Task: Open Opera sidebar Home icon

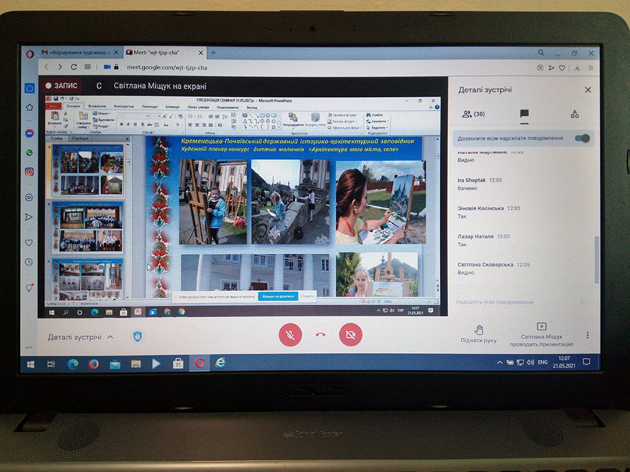Action: [30, 88]
